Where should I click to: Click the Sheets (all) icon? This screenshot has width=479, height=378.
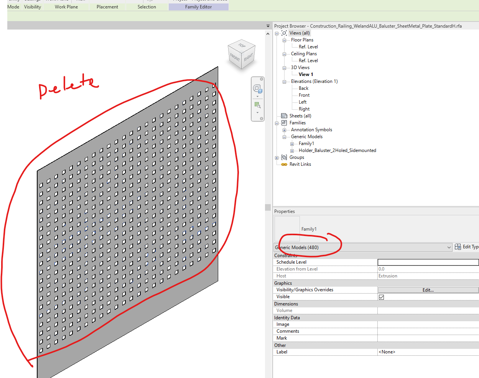284,116
